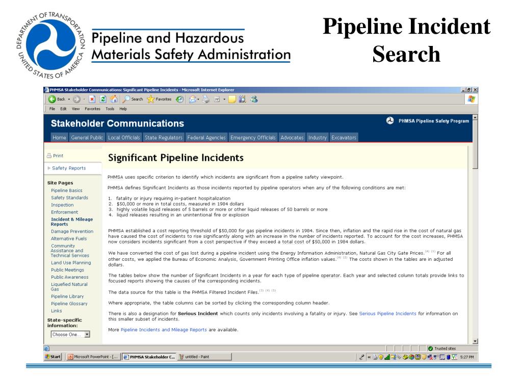Click the Print icon in browser toolbar

(206, 100)
